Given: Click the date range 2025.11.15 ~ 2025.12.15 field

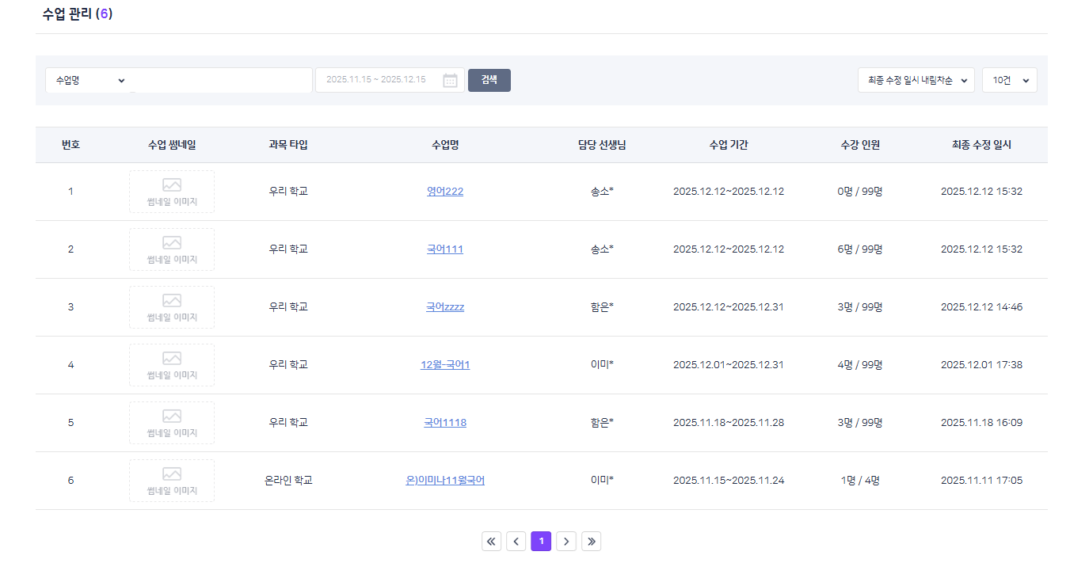Looking at the screenshot, I should 377,80.
